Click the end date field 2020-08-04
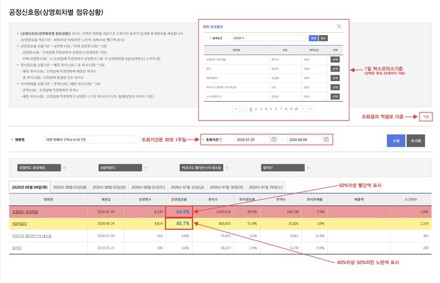This screenshot has width=440, height=283. click(x=305, y=139)
